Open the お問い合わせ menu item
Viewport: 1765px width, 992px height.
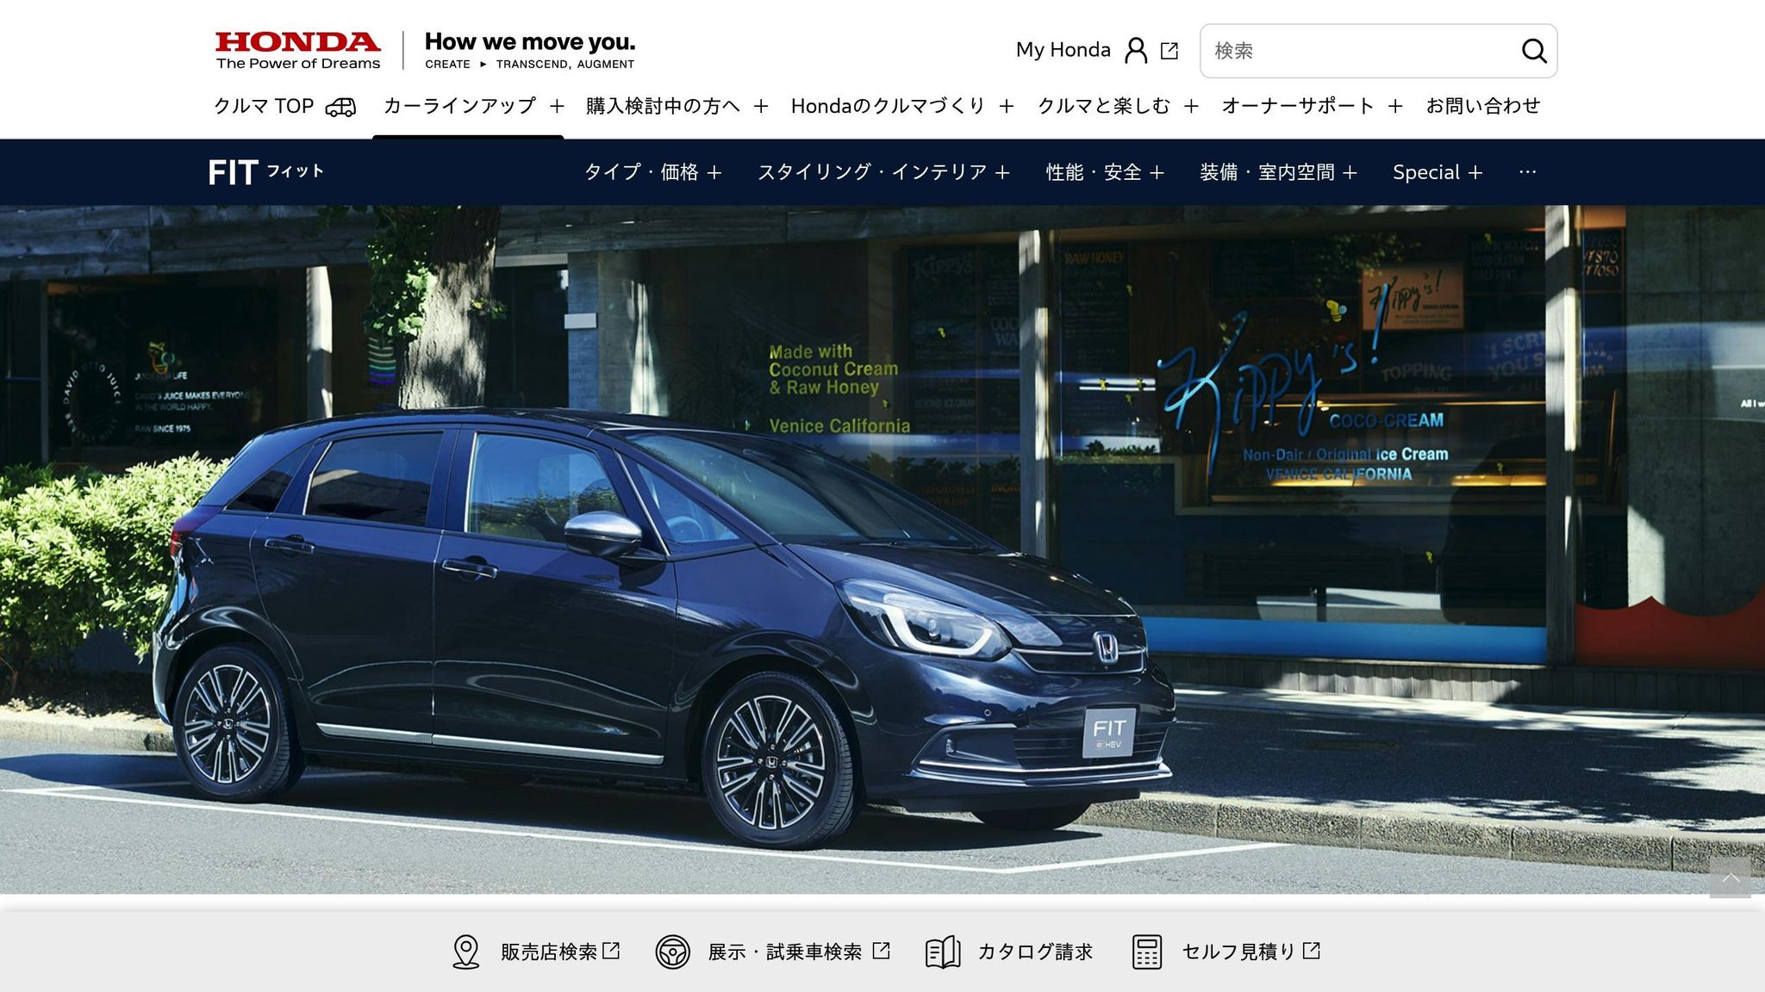(x=1485, y=105)
